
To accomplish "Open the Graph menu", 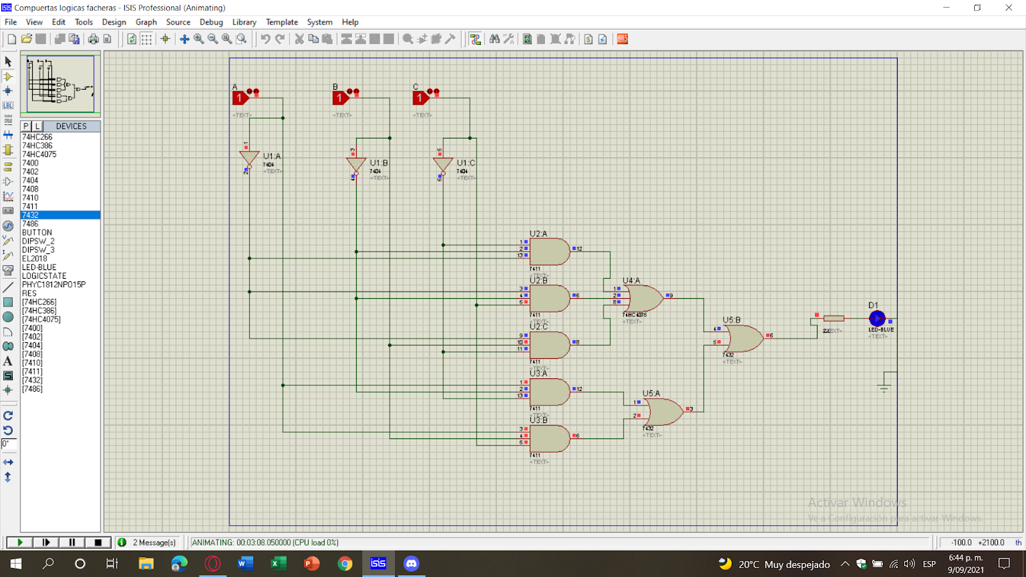I will click(146, 22).
